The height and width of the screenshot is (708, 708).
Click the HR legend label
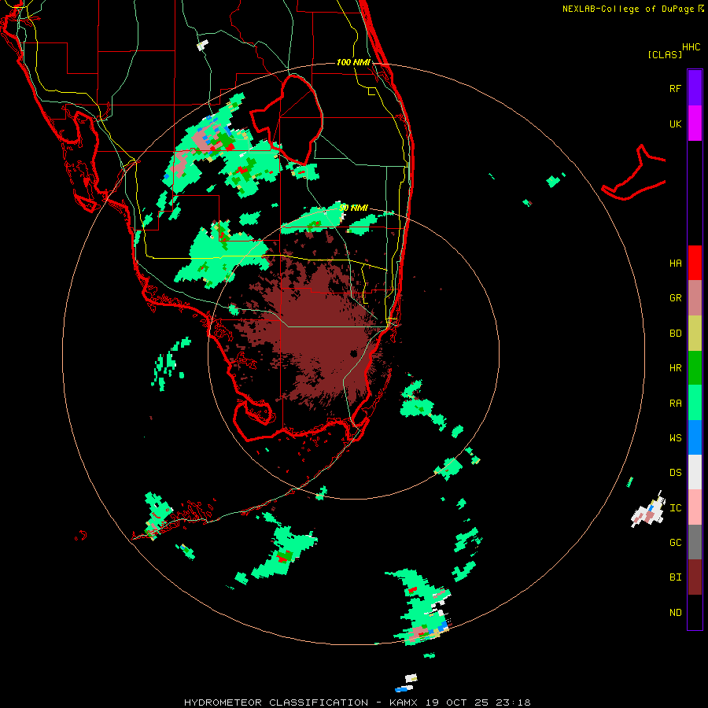[675, 368]
